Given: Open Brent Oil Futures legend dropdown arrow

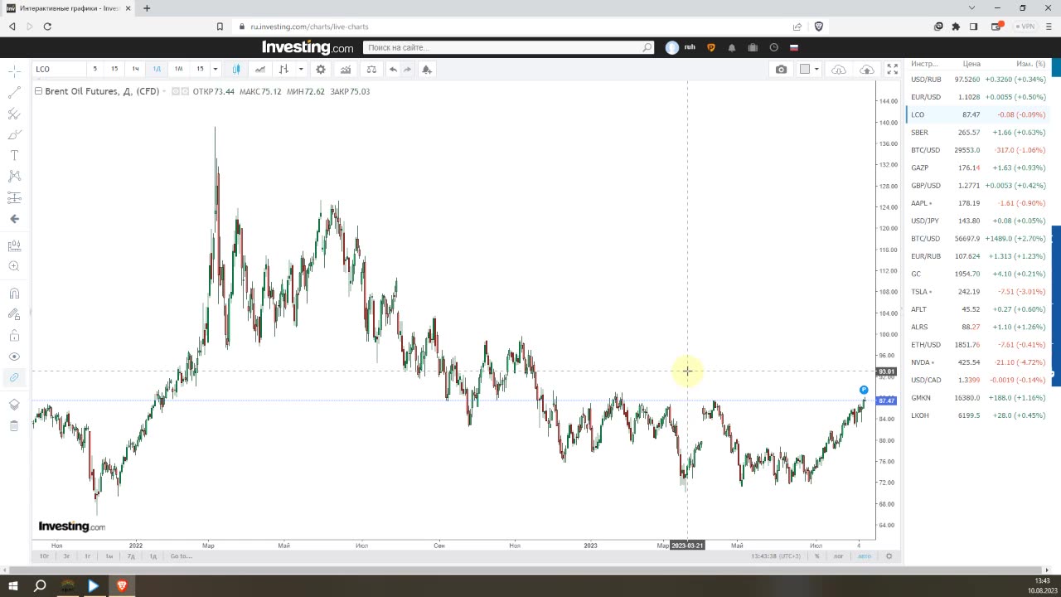Looking at the screenshot, I should [x=164, y=91].
